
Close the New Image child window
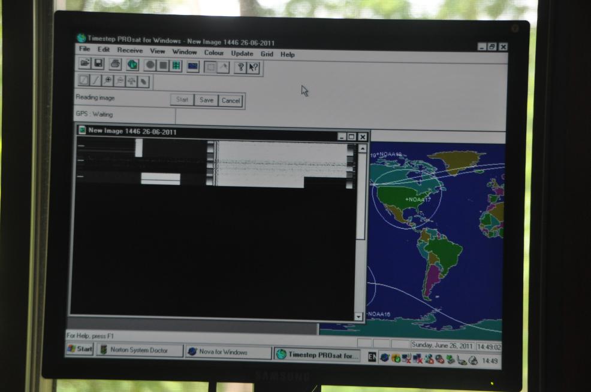coord(363,137)
